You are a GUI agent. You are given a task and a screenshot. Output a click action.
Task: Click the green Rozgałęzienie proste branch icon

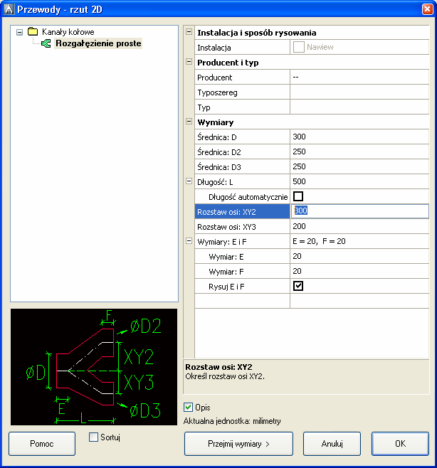46,43
